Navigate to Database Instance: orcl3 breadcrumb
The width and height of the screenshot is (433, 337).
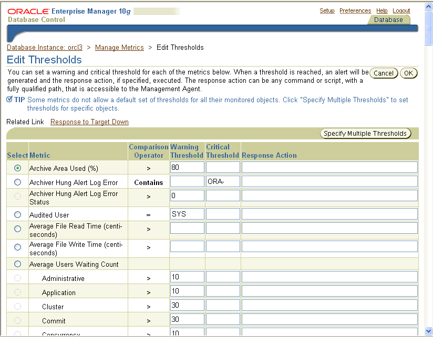[45, 47]
